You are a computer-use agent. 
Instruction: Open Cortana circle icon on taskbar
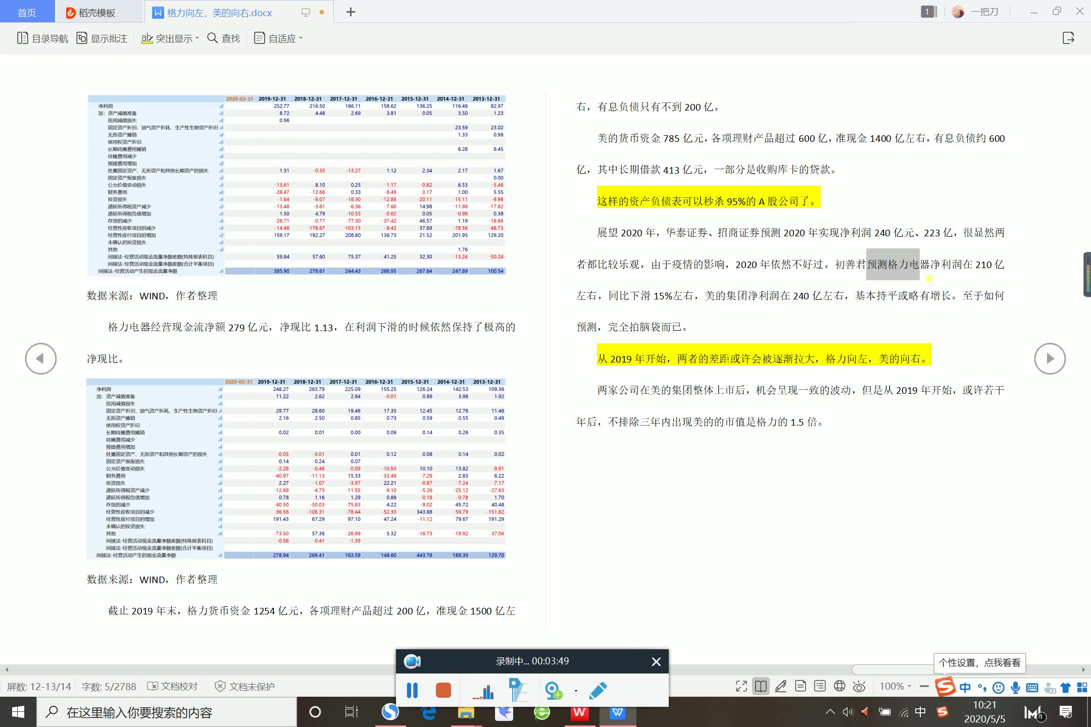(x=315, y=712)
